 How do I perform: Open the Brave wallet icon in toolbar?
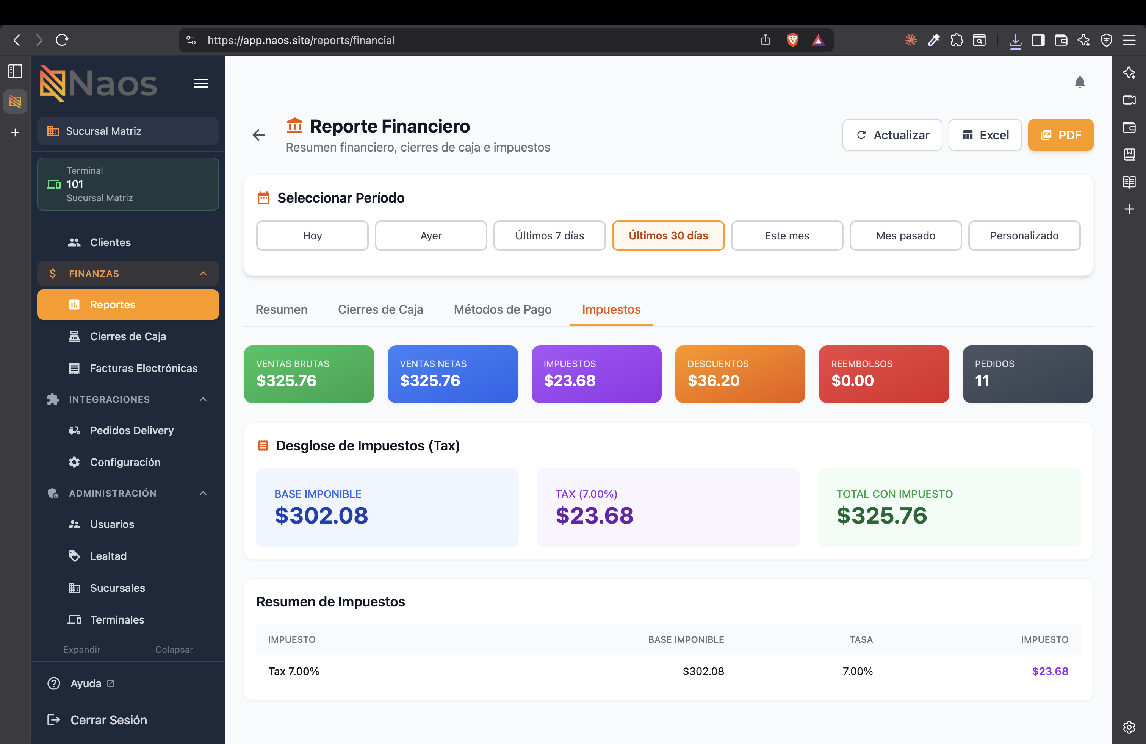pyautogui.click(x=1061, y=40)
